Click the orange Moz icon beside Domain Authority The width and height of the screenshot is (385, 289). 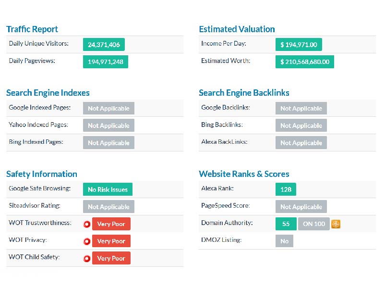tap(336, 224)
